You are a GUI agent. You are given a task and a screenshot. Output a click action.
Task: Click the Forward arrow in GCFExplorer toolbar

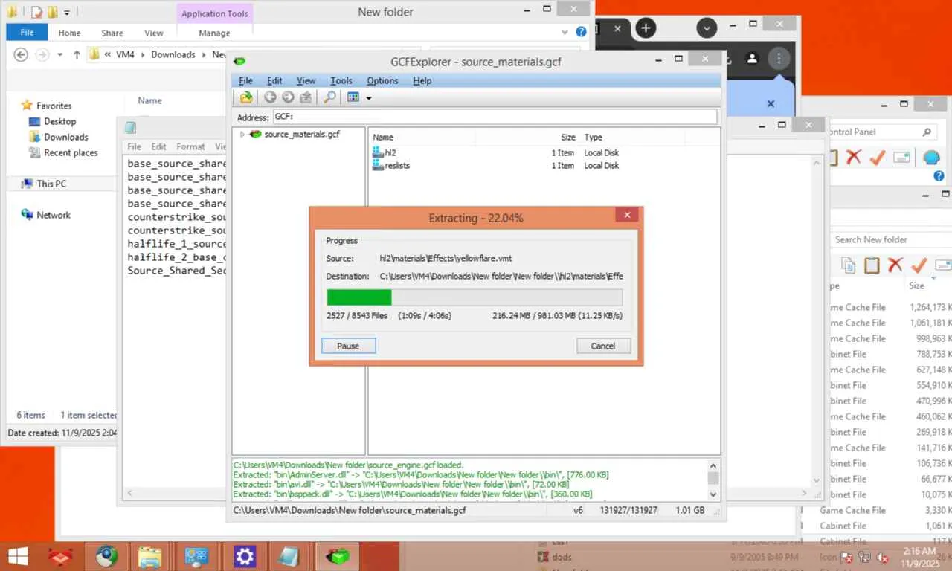point(288,97)
